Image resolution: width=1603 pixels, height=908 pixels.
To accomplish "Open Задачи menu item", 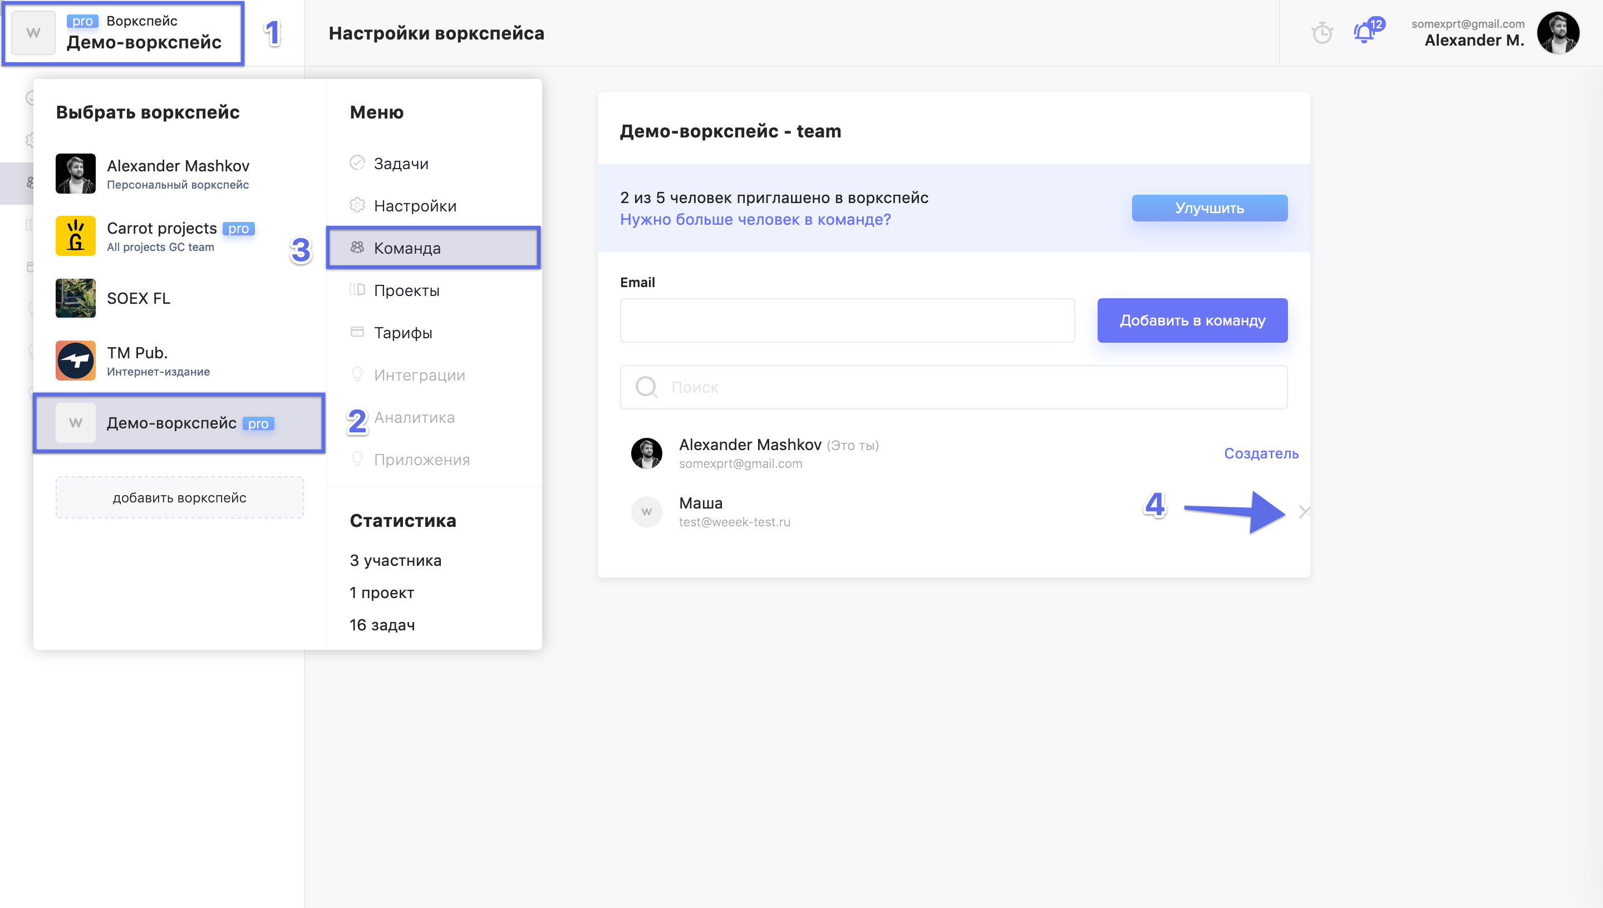I will click(x=433, y=164).
